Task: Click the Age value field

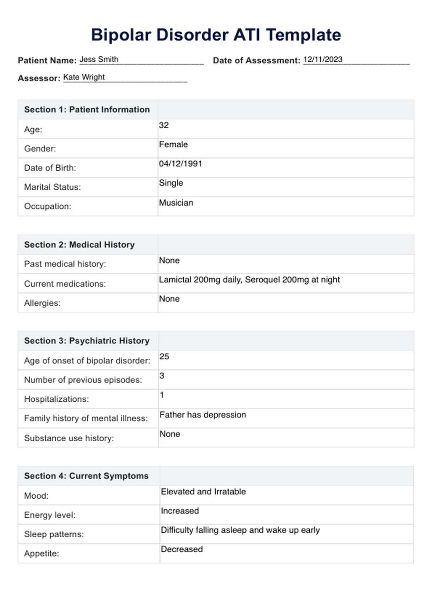Action: coord(286,129)
